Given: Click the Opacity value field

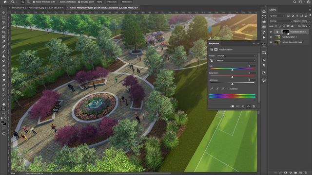Looking at the screenshot, I should click(x=305, y=21).
